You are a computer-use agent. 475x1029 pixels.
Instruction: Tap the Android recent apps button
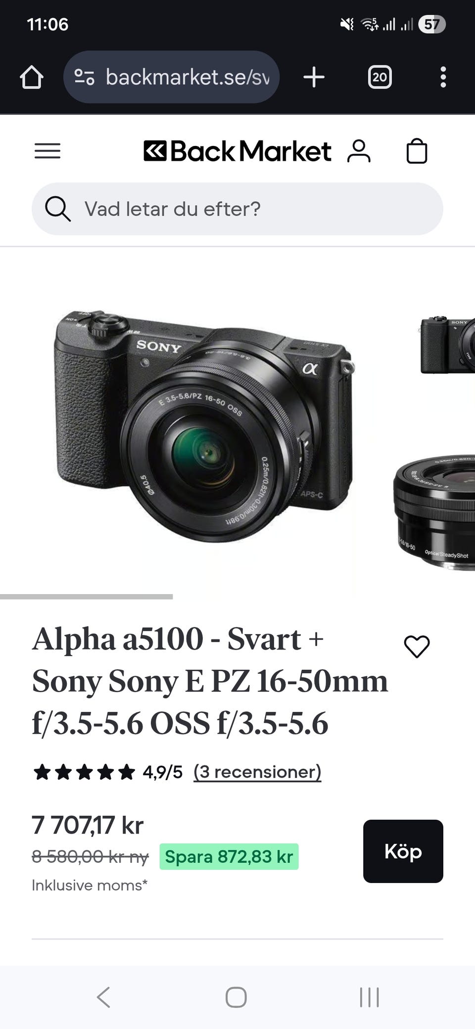[x=369, y=997]
